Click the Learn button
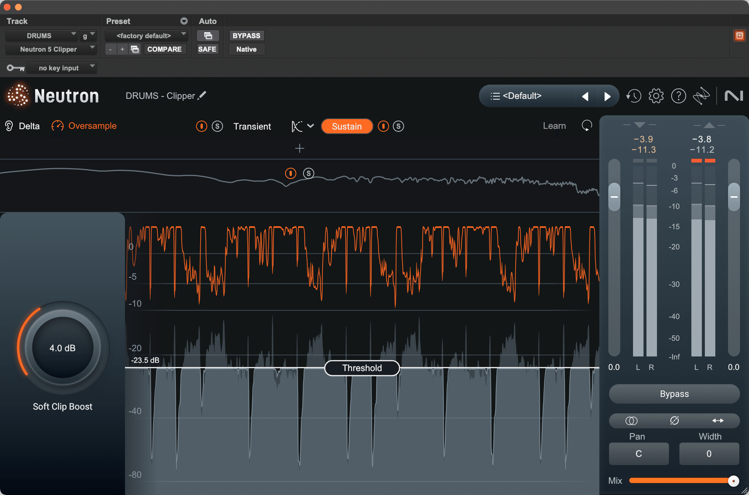749x495 pixels. (554, 126)
